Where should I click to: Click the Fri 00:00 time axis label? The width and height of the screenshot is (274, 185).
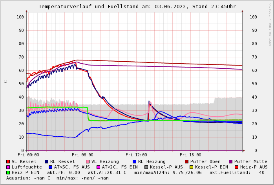click(28, 155)
